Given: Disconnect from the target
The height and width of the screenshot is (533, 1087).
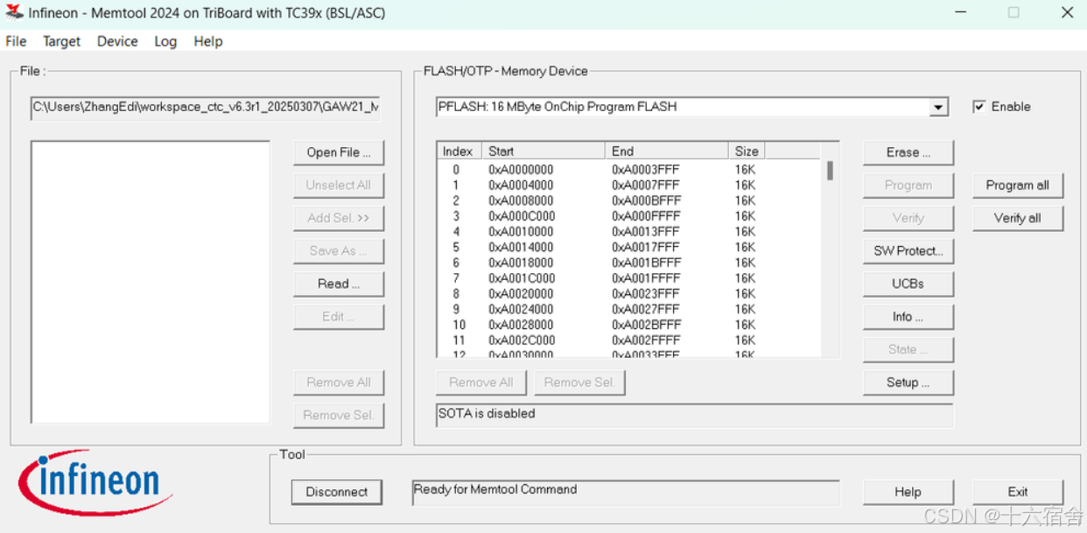Looking at the screenshot, I should coord(337,492).
